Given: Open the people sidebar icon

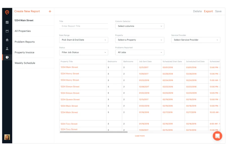Looking at the screenshot, I should 7,49.
